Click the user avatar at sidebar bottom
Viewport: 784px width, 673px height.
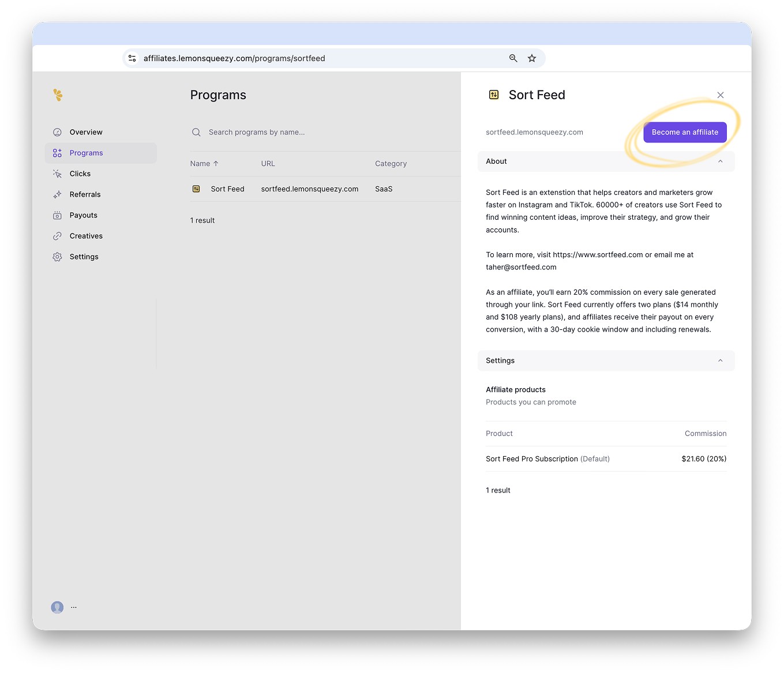click(x=57, y=607)
